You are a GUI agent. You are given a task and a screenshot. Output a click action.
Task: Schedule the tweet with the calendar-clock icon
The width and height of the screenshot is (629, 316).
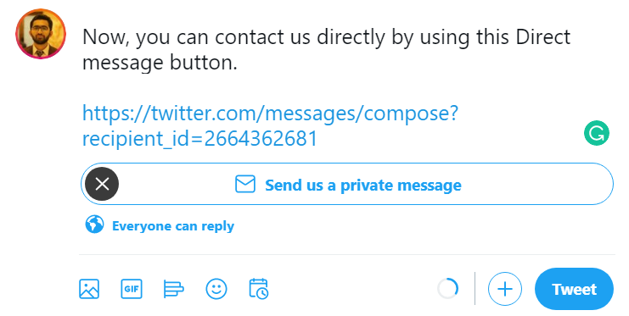click(259, 289)
